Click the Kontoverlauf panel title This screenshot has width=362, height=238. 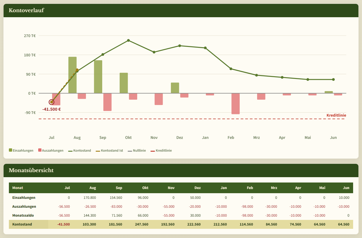click(26, 10)
